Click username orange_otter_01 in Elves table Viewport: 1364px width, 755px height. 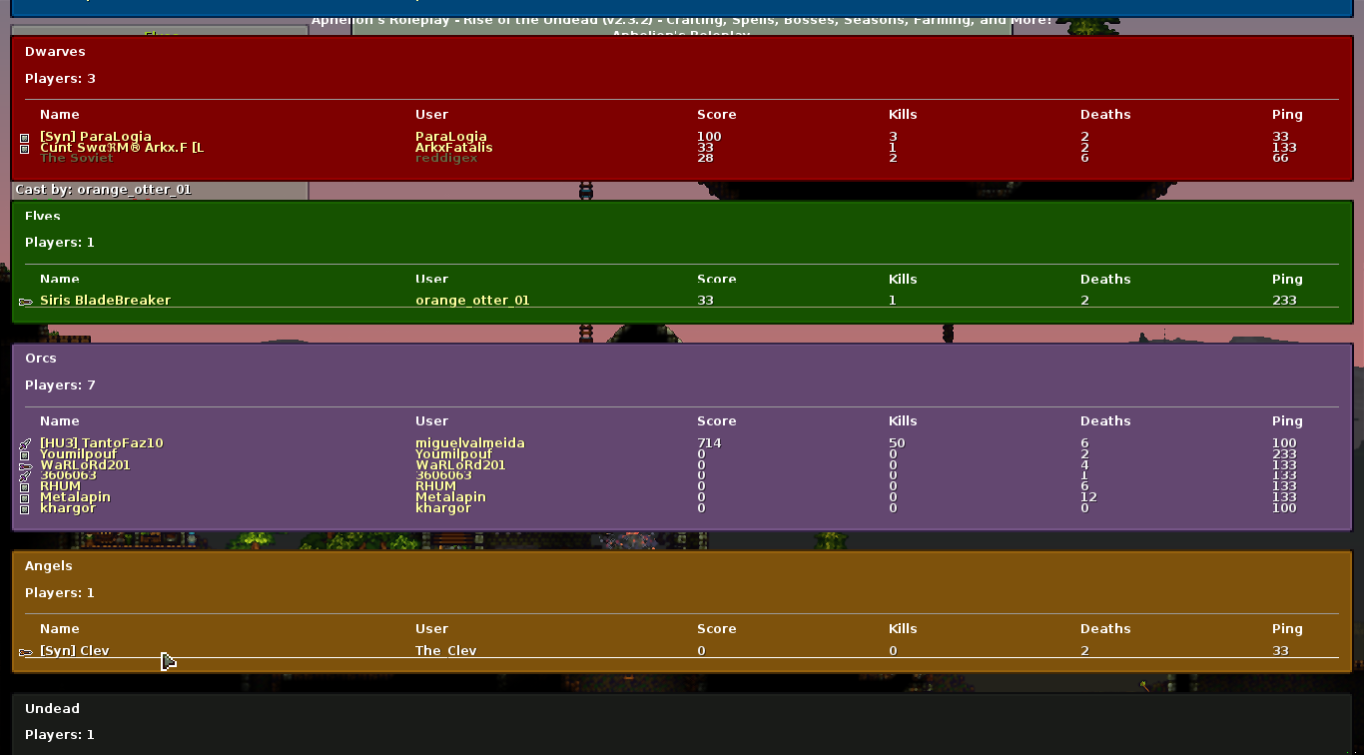(x=472, y=301)
